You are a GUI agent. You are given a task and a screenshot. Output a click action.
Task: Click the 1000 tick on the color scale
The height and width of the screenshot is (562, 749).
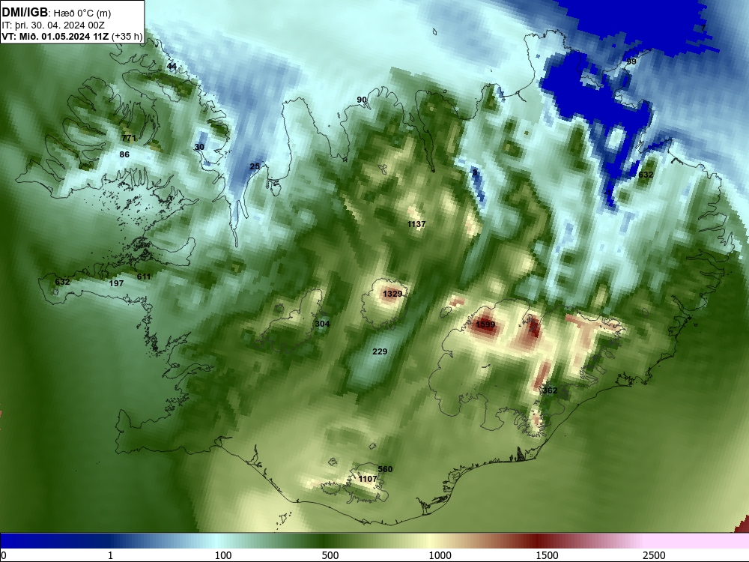click(x=440, y=555)
